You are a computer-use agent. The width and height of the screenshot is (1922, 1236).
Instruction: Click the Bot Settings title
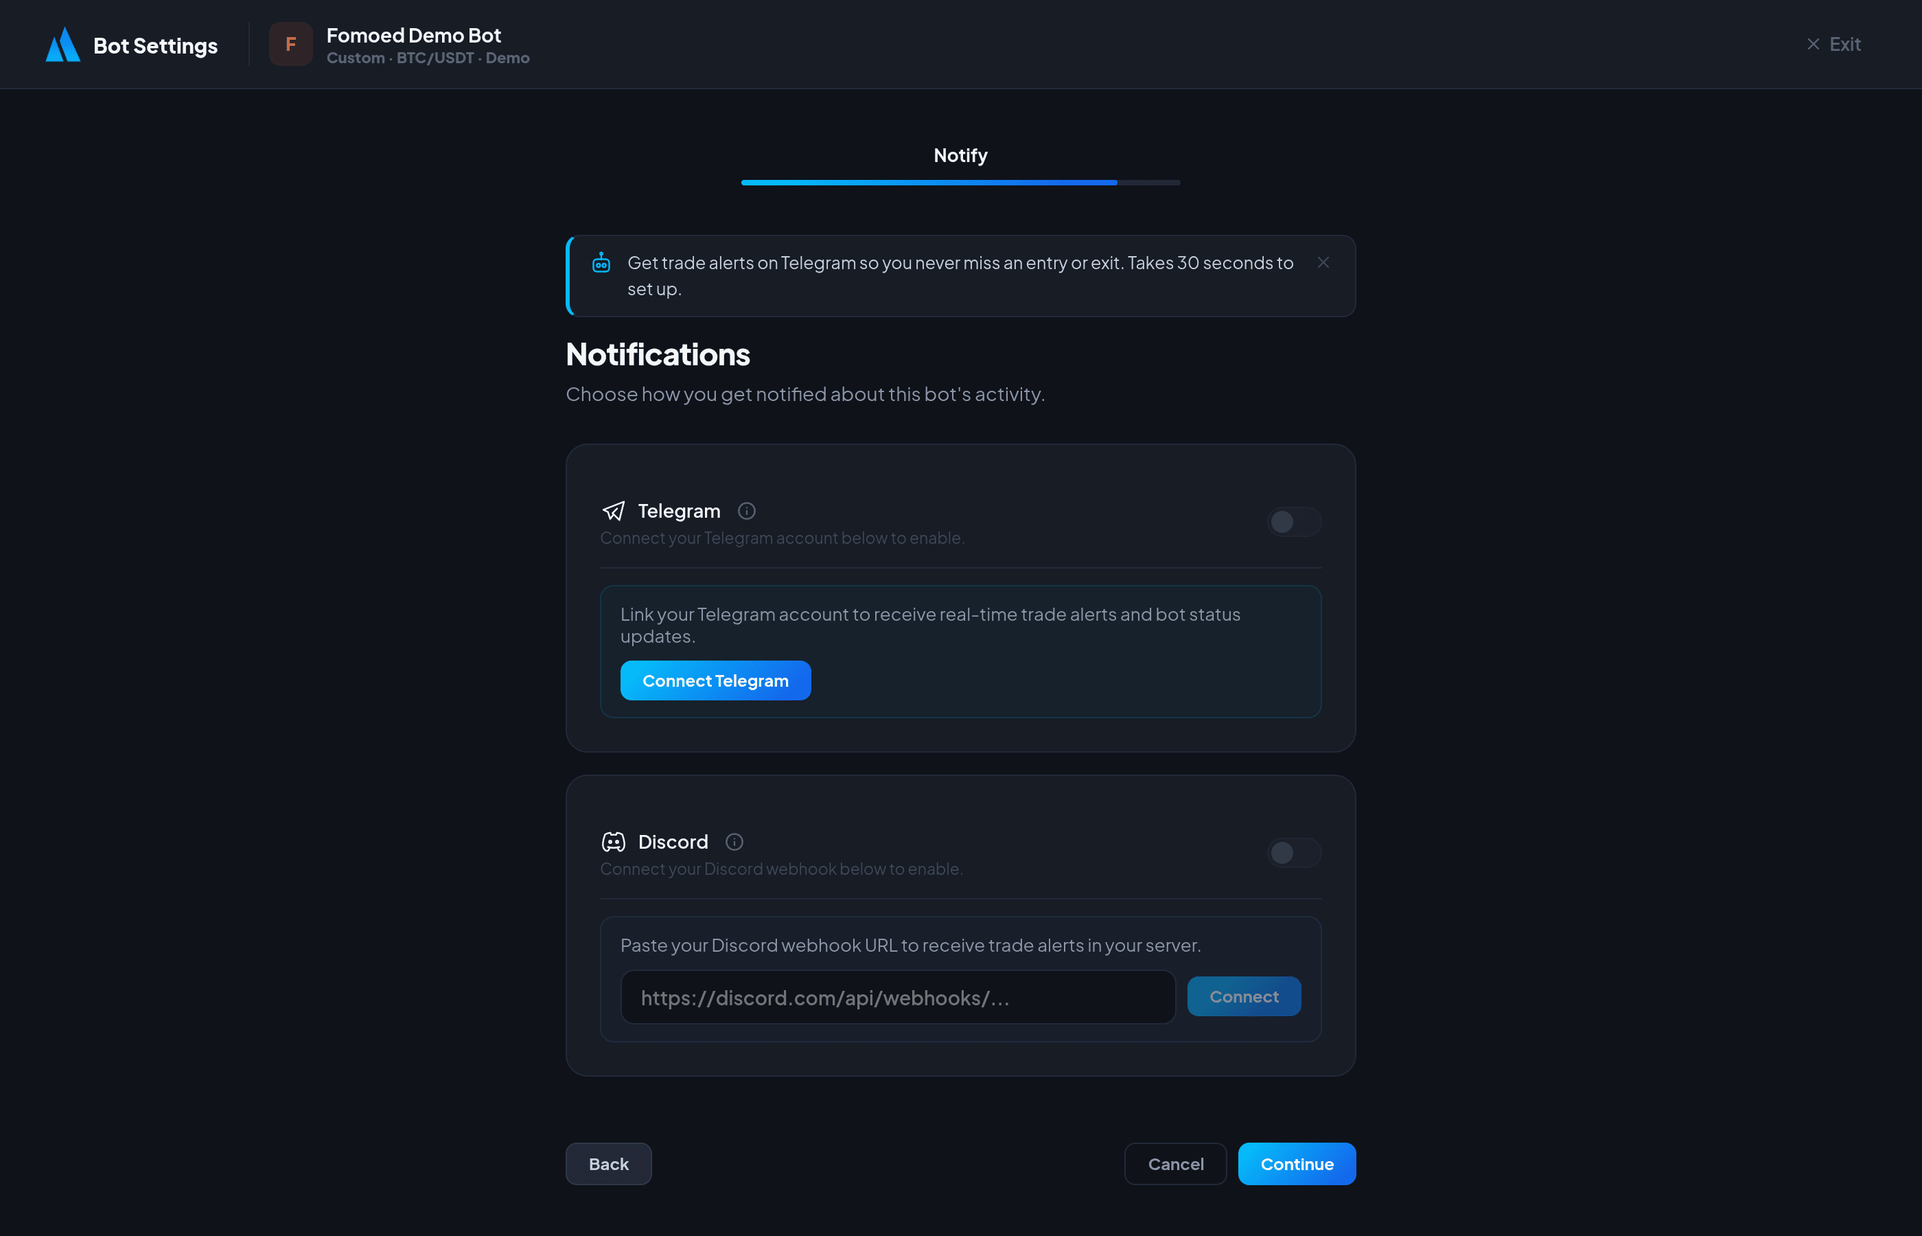(x=155, y=46)
